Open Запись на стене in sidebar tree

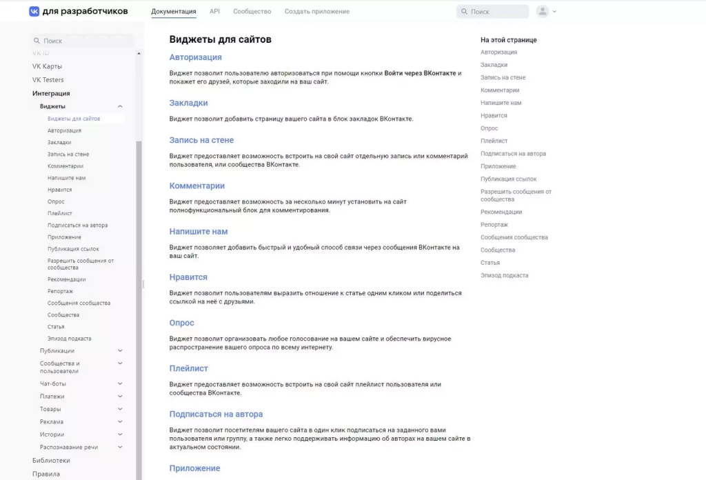pyautogui.click(x=68, y=154)
